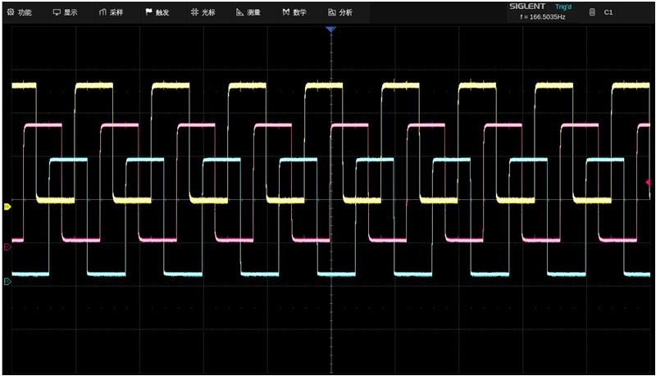Click the 分析 (Analysis) chart icon
The image size is (656, 376).
tap(331, 12)
